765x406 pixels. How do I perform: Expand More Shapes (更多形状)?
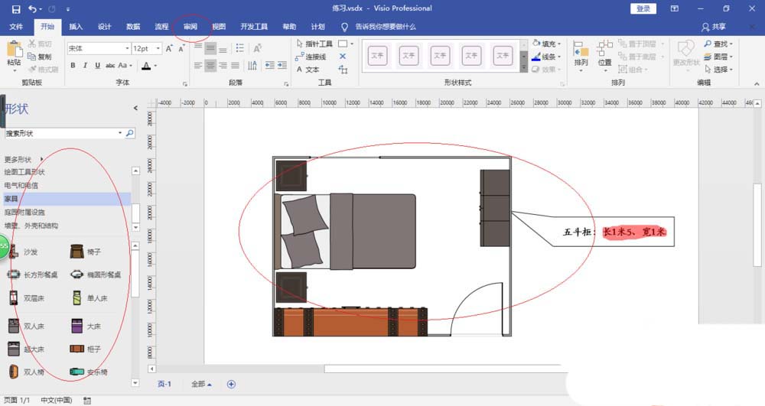(24, 159)
